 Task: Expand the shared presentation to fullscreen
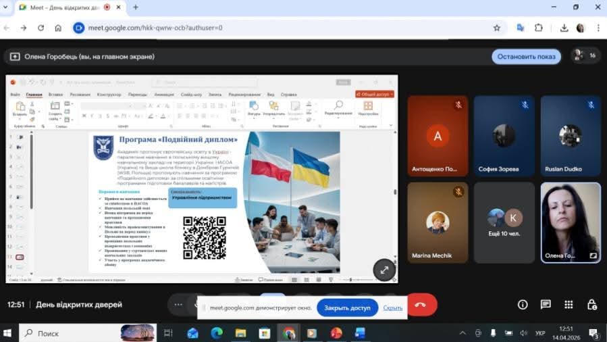[384, 270]
